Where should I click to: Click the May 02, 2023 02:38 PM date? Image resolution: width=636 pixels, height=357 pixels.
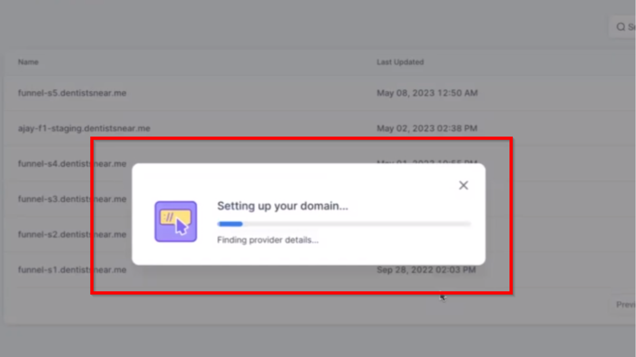(427, 128)
